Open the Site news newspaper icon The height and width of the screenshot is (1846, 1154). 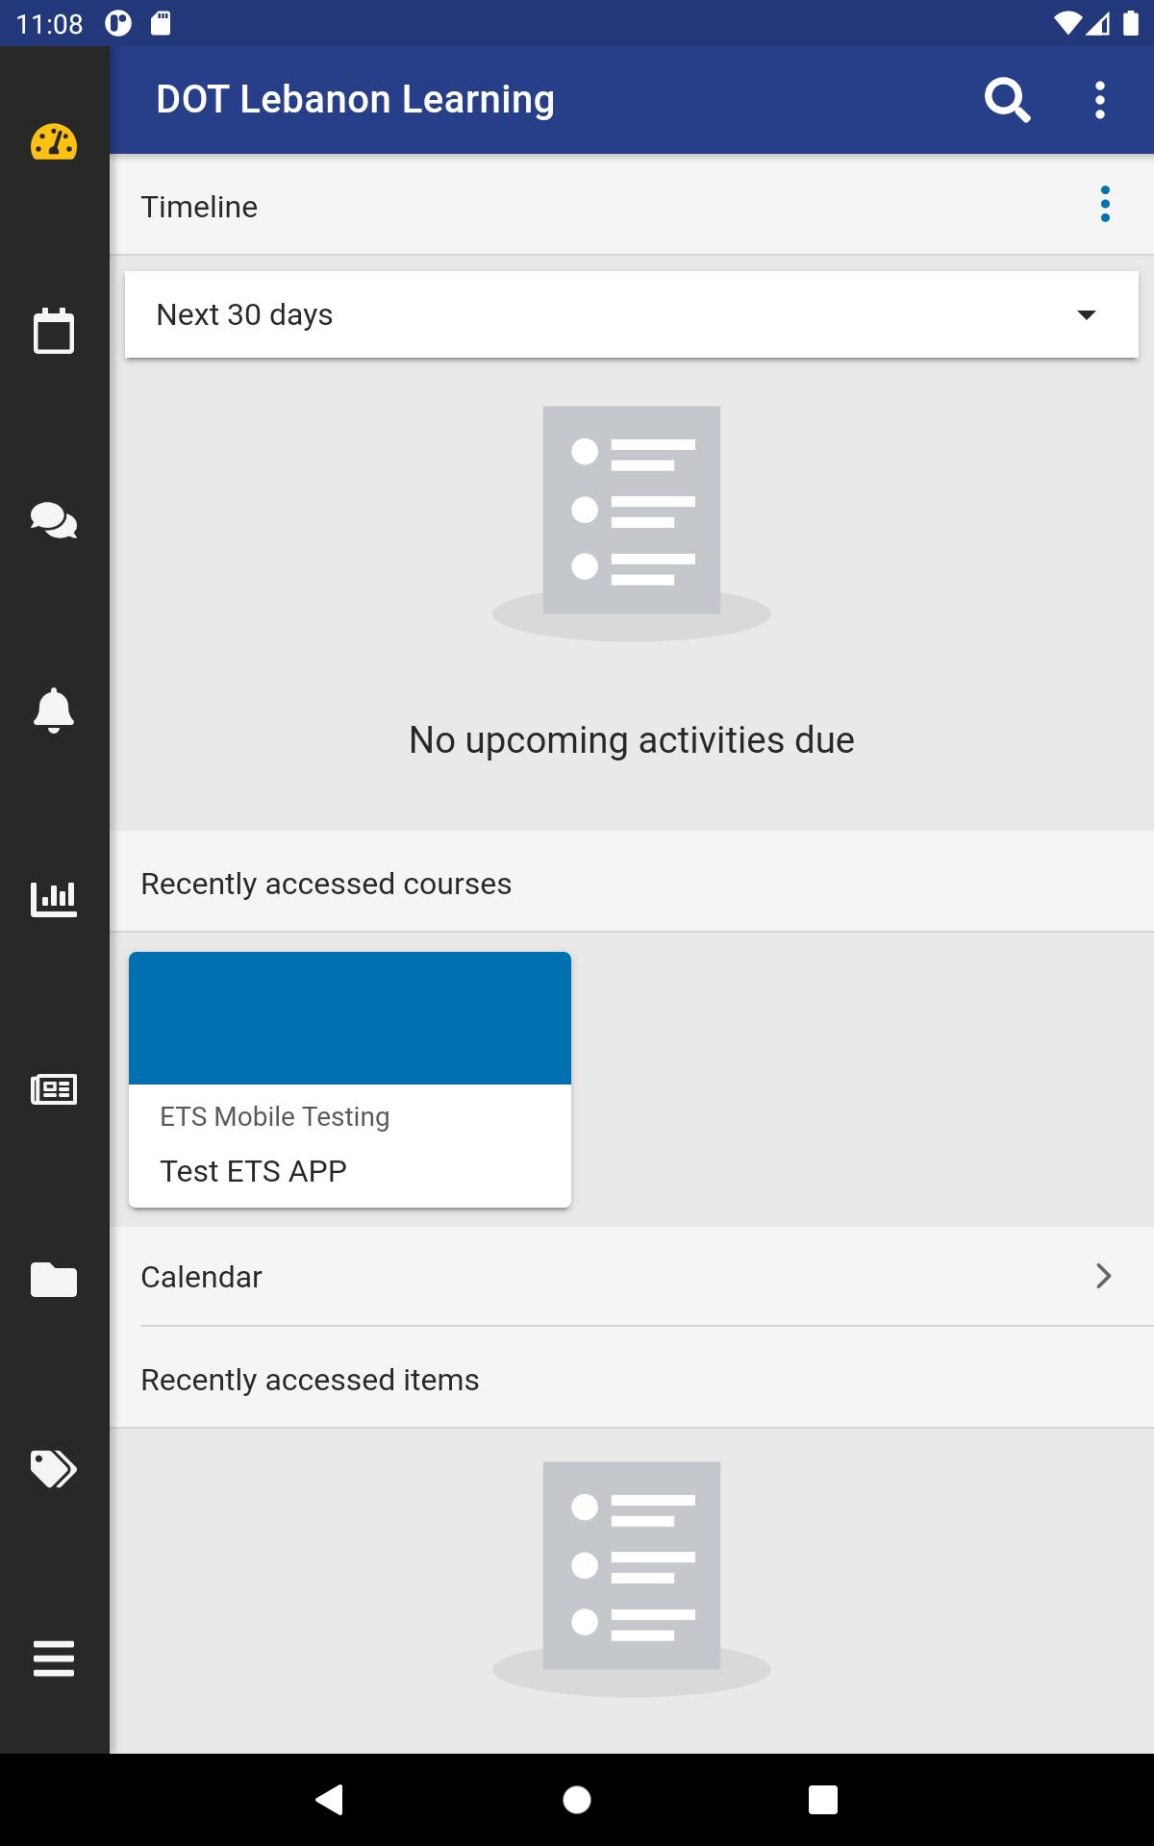54,1089
